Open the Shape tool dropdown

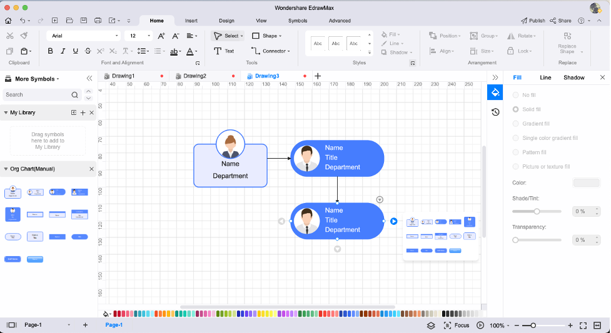click(280, 36)
